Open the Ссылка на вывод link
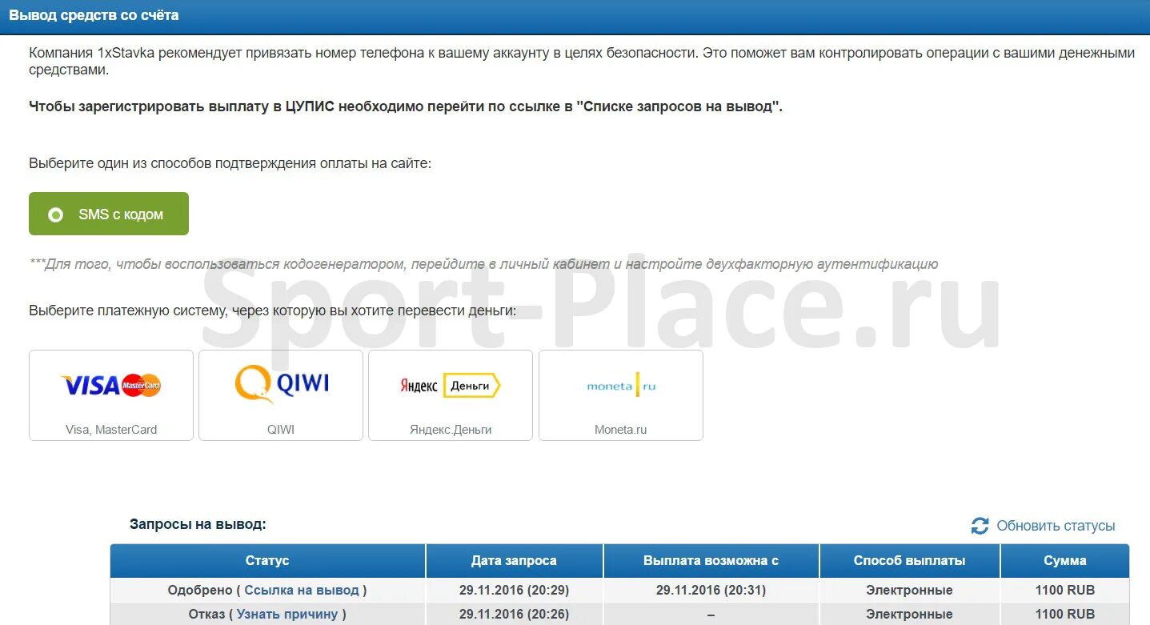The width and height of the screenshot is (1150, 625). pyautogui.click(x=302, y=590)
